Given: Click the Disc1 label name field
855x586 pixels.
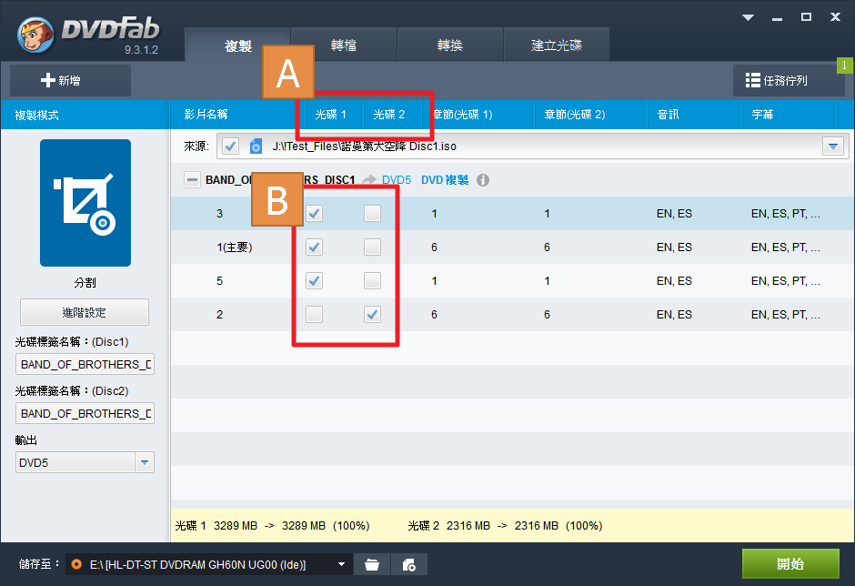Looking at the screenshot, I should pyautogui.click(x=85, y=365).
